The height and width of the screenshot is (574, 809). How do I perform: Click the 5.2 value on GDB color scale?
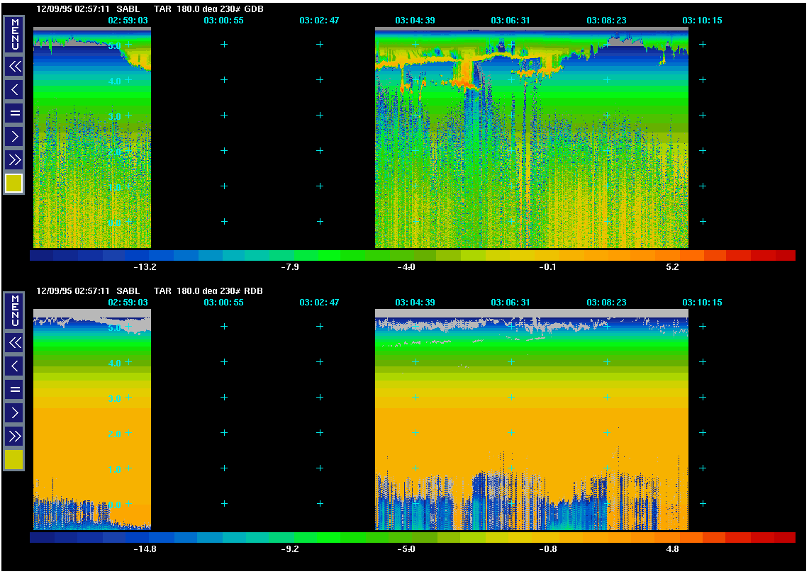click(672, 267)
